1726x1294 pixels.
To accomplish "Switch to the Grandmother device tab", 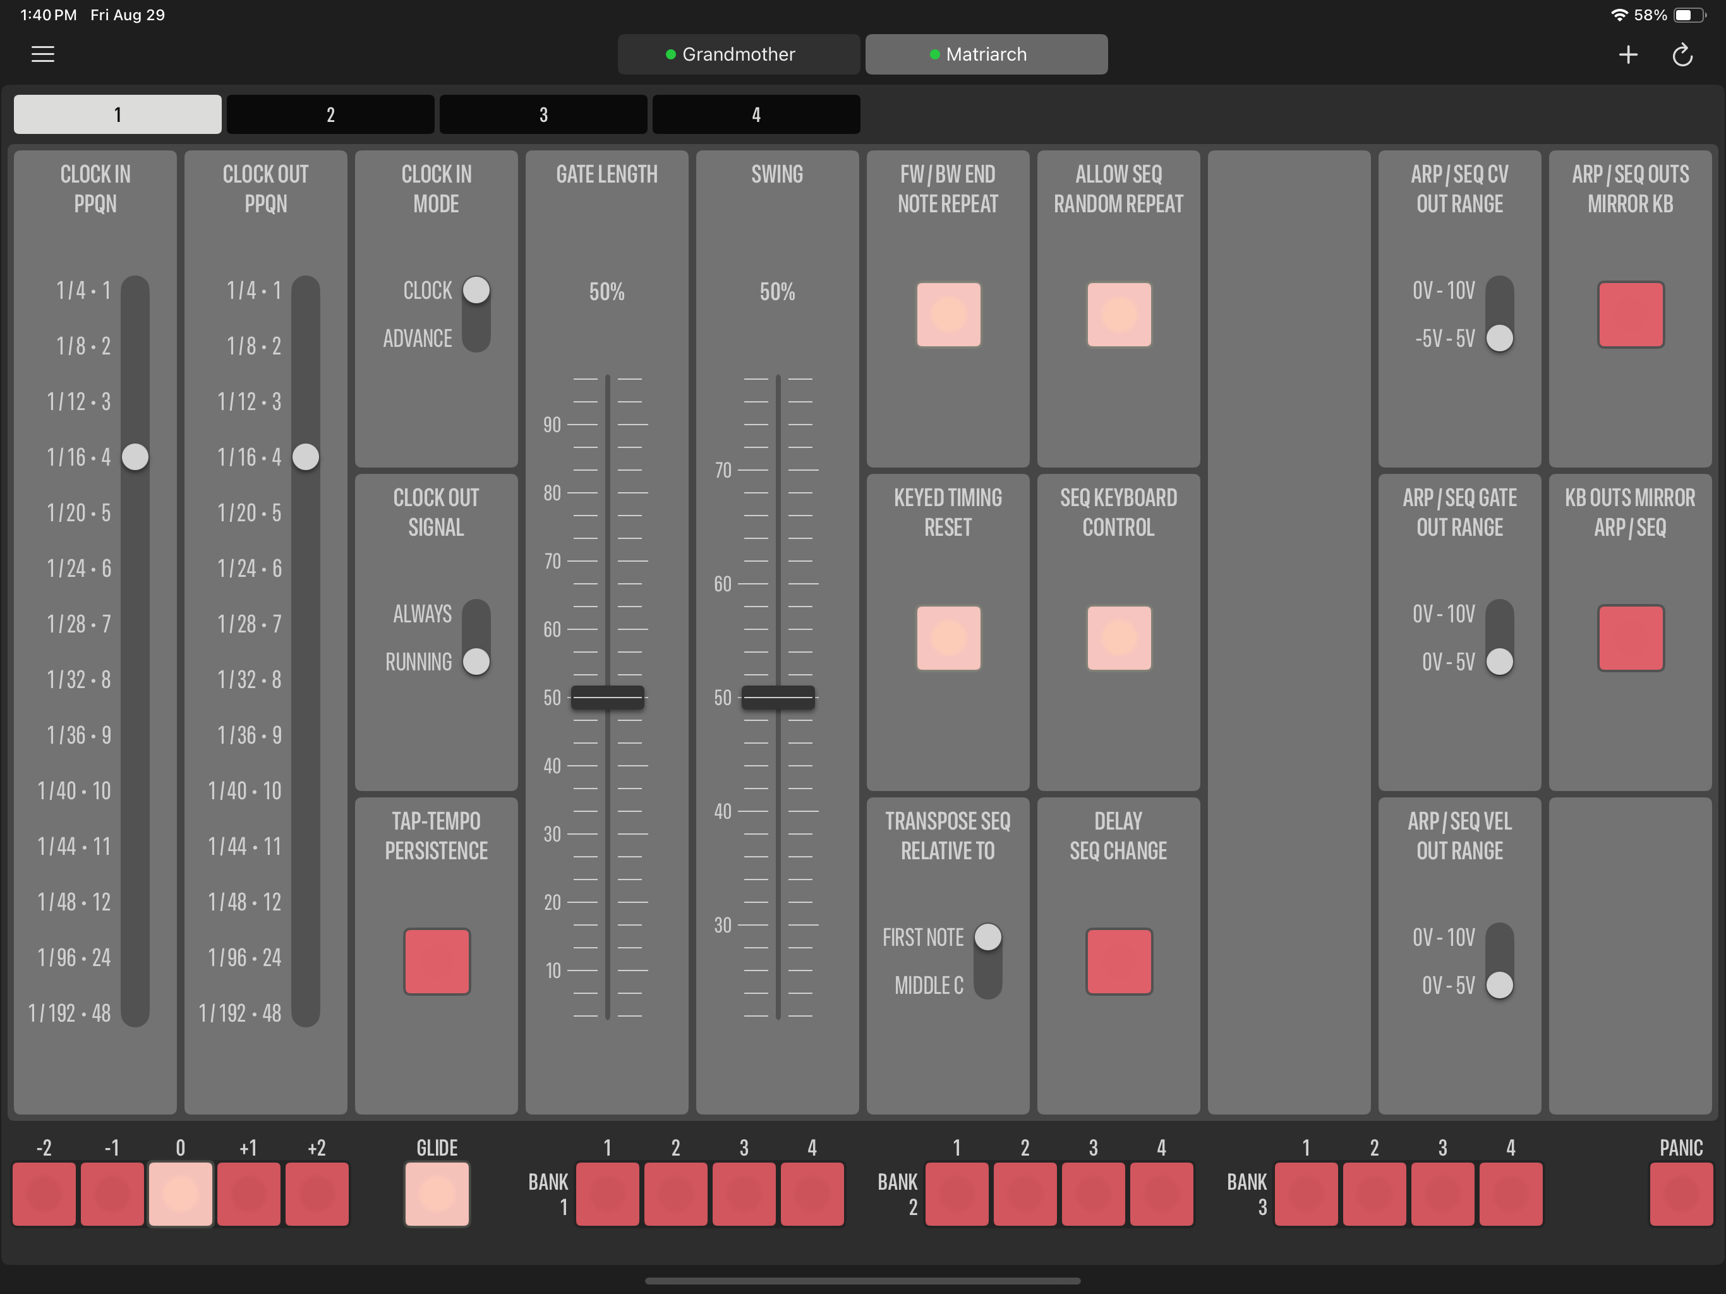I will [738, 54].
